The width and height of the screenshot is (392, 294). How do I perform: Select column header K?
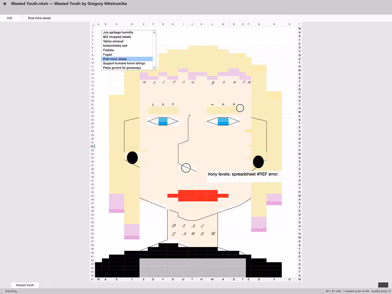click(201, 24)
